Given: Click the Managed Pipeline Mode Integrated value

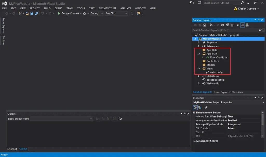Looking at the screenshot, I should [234, 124].
